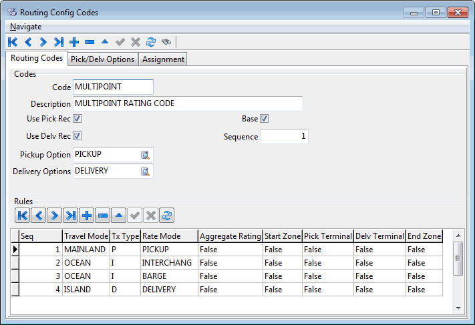
Task: Switch to Pick/Delv Options tab
Action: 103,59
